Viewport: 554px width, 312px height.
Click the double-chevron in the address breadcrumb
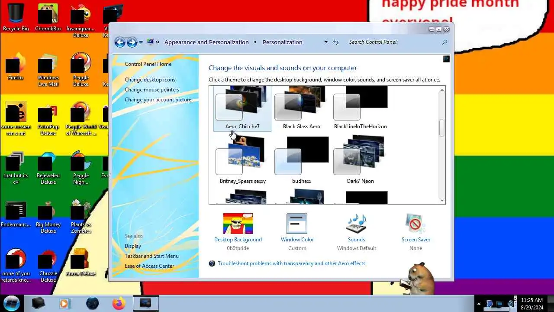158,42
